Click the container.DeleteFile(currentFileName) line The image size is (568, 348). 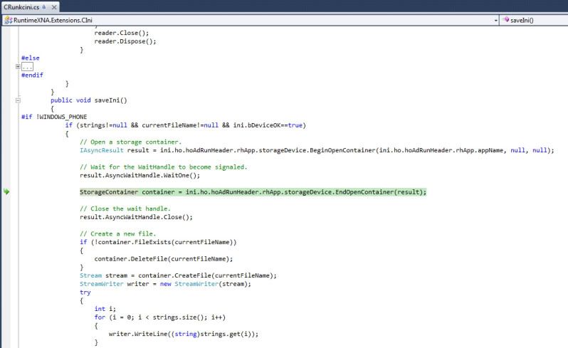click(x=163, y=258)
